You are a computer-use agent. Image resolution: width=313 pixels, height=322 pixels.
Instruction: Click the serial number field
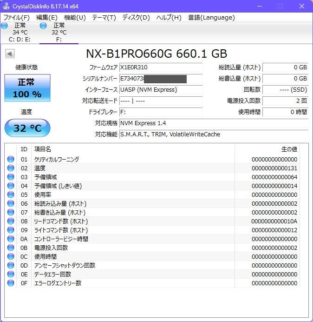[x=161, y=79]
